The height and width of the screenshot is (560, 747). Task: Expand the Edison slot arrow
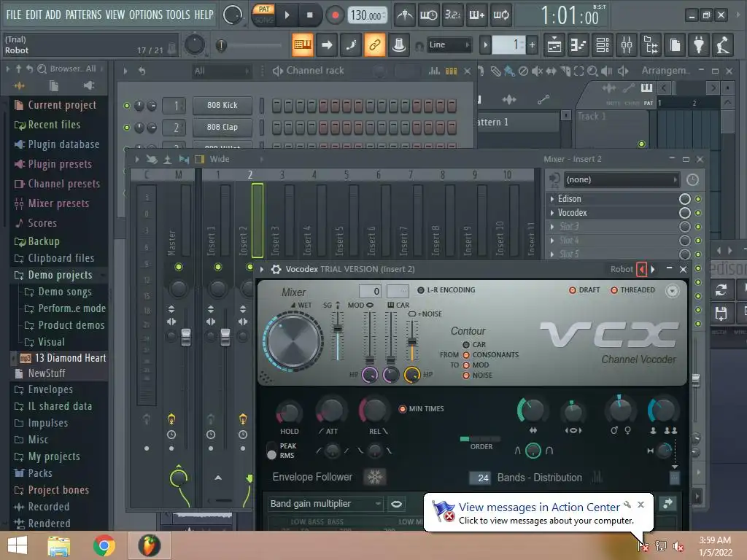click(x=551, y=199)
